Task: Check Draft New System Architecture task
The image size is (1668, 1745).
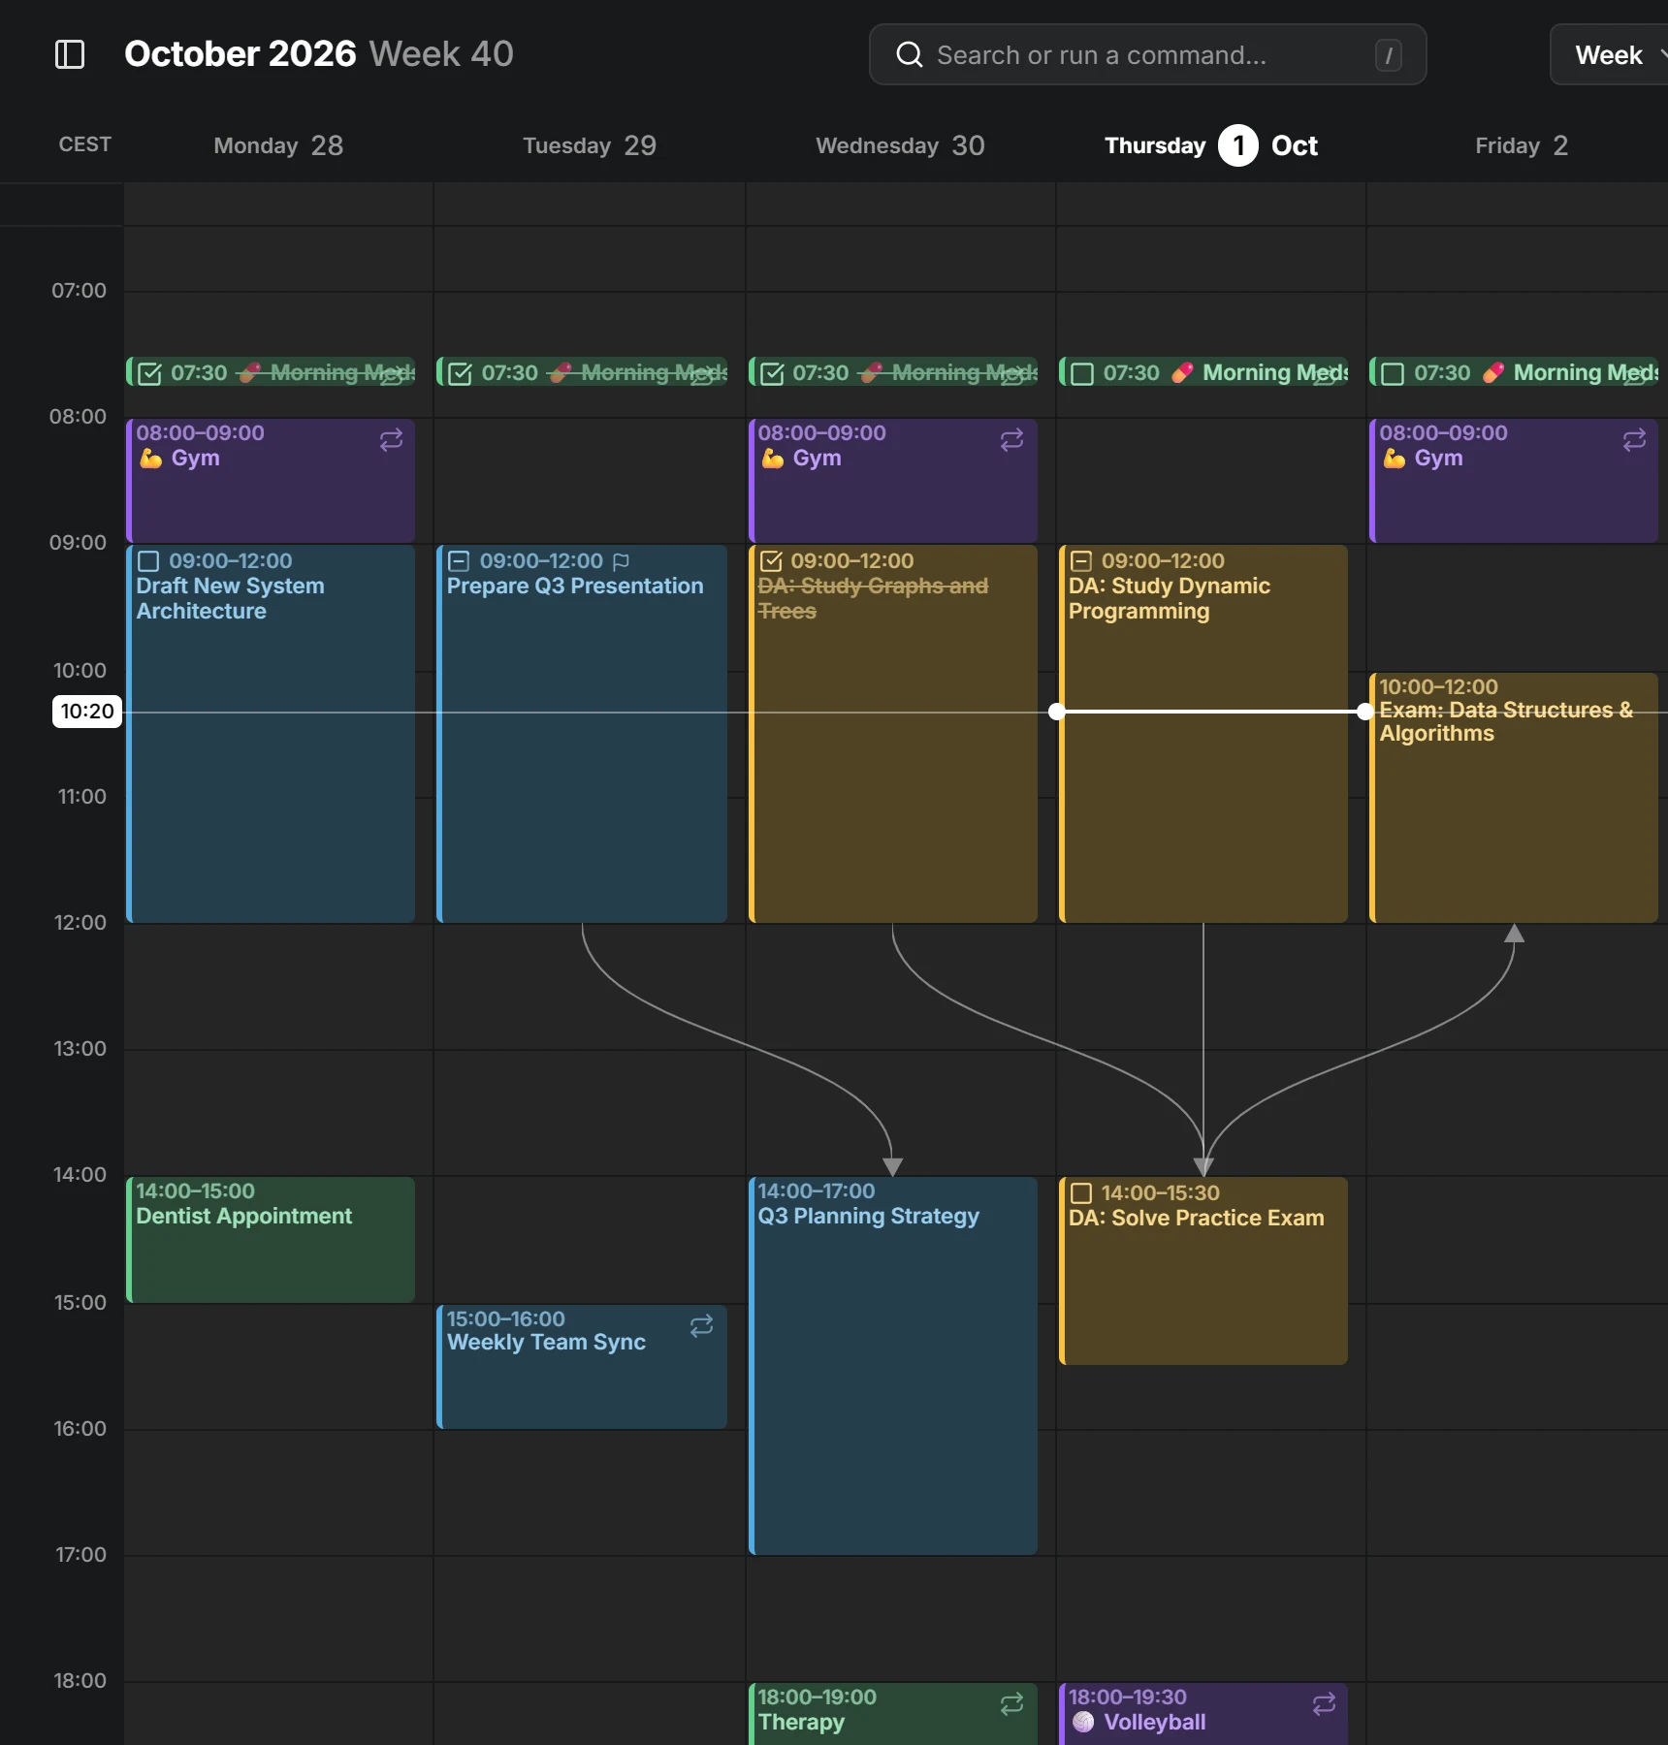Action: pos(148,561)
